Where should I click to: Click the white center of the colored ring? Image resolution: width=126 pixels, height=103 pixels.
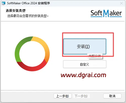[x=32, y=54]
